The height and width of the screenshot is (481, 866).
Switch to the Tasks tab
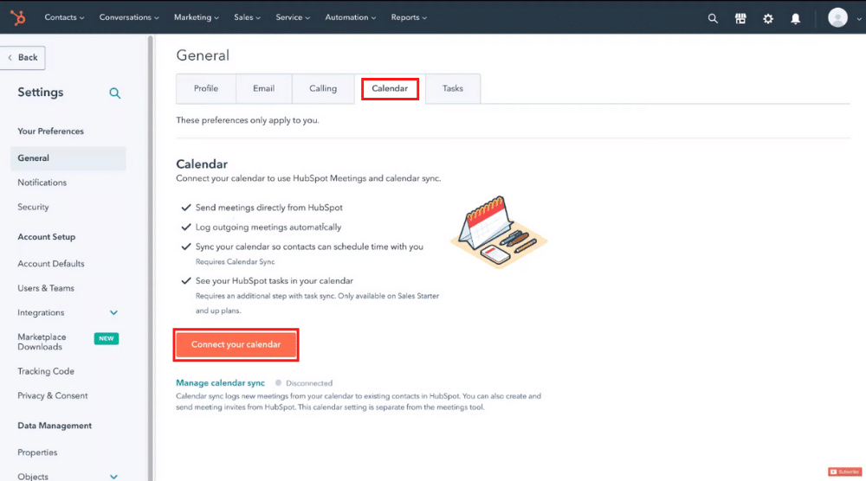pyautogui.click(x=453, y=88)
